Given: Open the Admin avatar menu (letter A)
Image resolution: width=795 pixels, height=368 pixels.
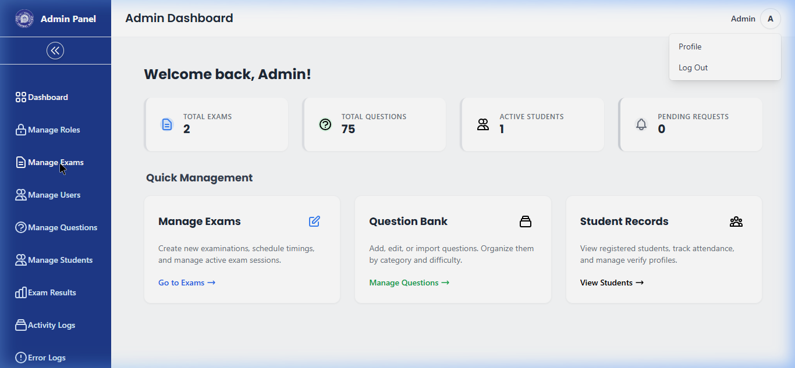Looking at the screenshot, I should click(771, 19).
